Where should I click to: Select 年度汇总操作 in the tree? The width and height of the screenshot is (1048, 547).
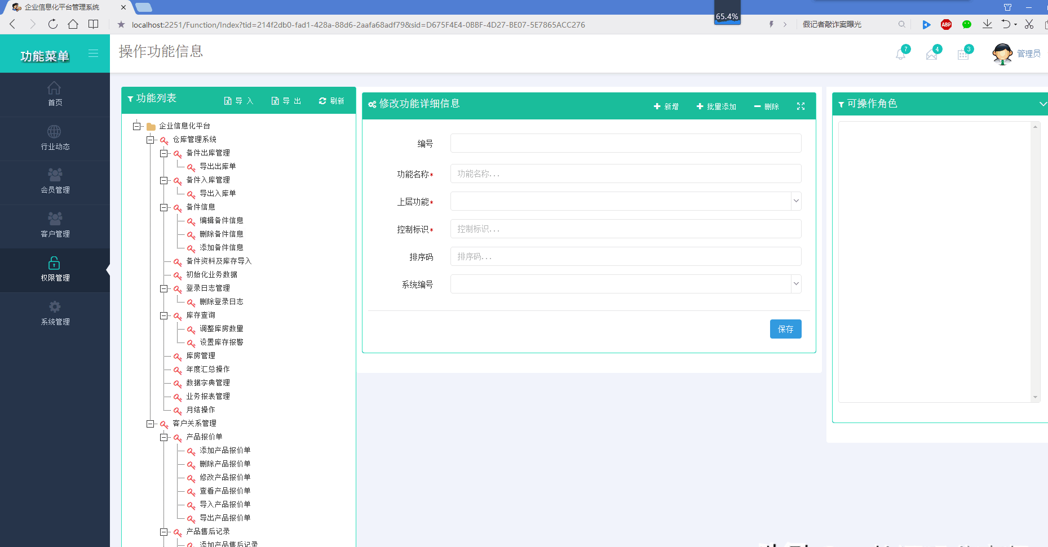tap(208, 369)
